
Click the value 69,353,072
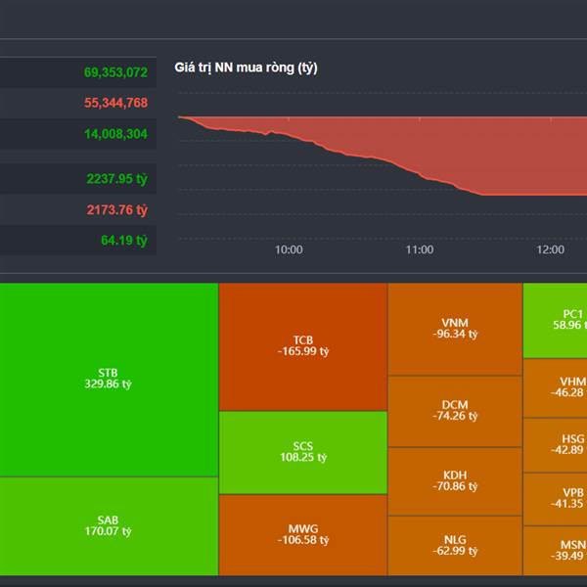(115, 72)
